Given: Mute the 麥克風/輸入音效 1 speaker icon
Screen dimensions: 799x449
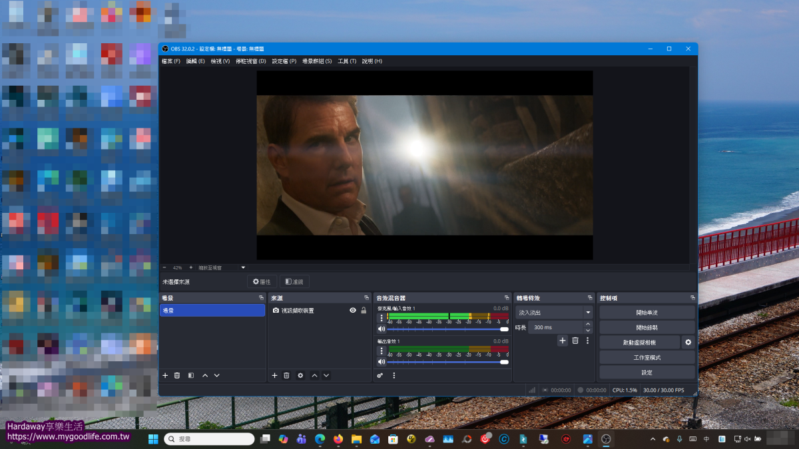Looking at the screenshot, I should point(382,329).
